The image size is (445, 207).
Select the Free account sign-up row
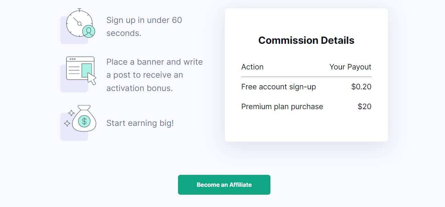point(306,87)
